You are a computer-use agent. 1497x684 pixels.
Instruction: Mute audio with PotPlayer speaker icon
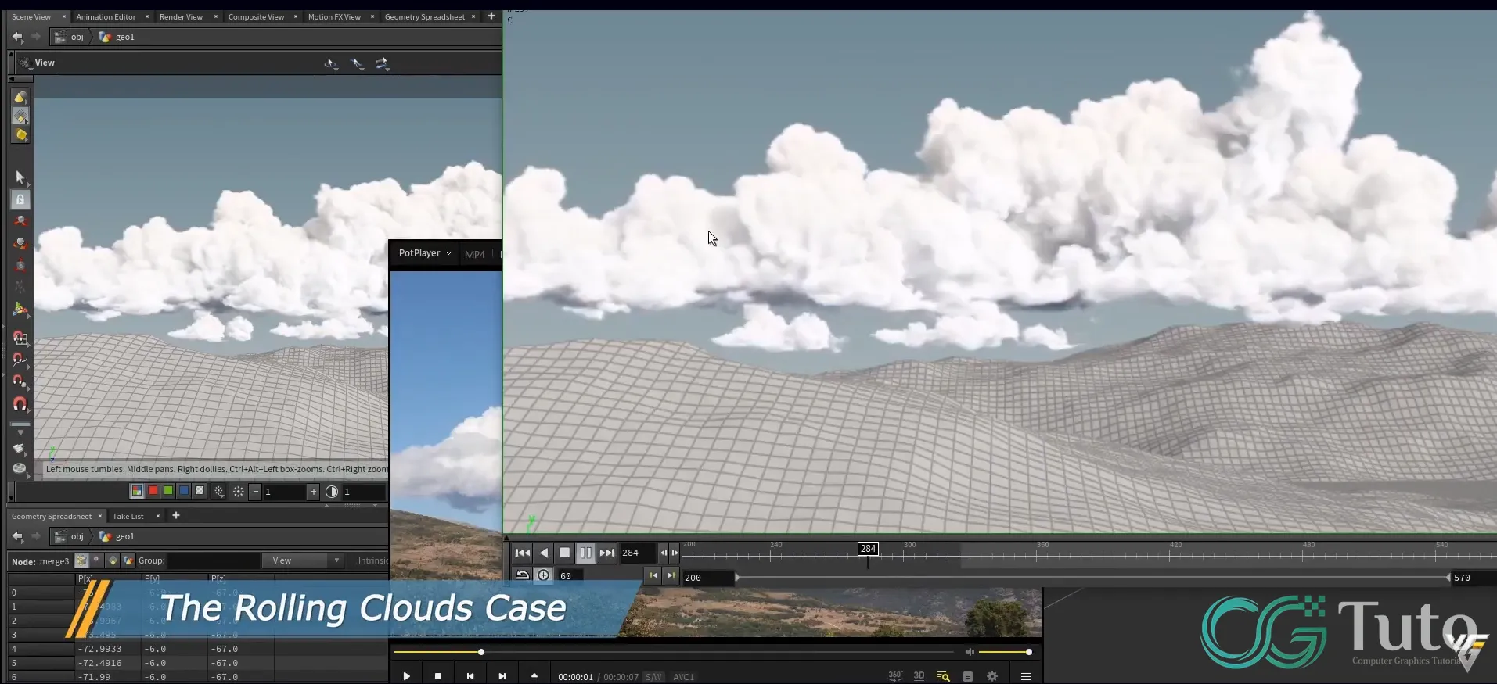tap(969, 652)
